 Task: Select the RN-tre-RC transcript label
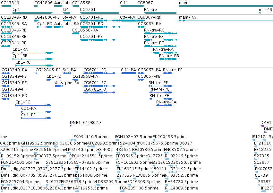pyautogui.click(x=154, y=30)
